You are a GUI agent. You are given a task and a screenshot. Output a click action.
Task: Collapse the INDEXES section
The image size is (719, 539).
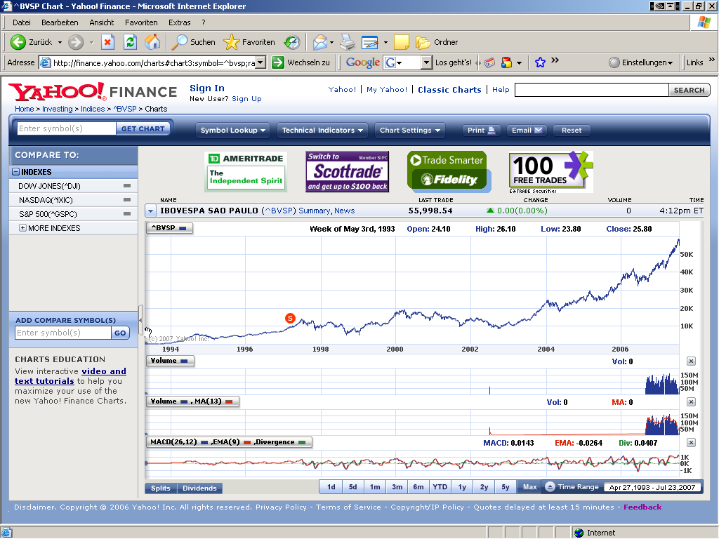tap(16, 172)
